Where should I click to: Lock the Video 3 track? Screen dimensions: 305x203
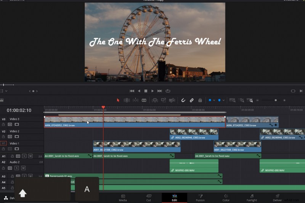3,124
